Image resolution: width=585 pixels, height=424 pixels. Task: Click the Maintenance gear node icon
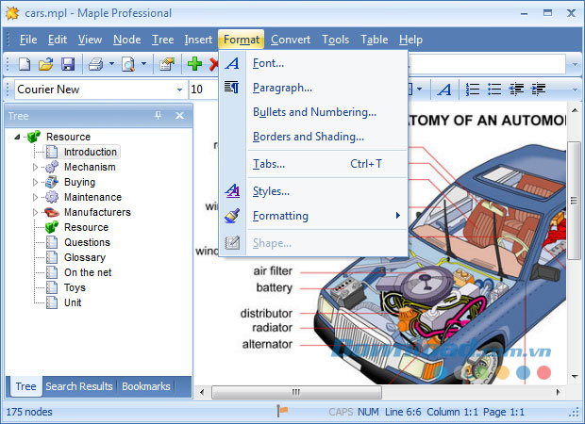(x=52, y=197)
